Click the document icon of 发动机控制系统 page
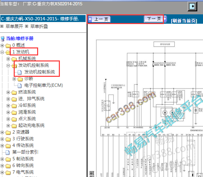This screenshot has width=203, height=177. click(19, 72)
